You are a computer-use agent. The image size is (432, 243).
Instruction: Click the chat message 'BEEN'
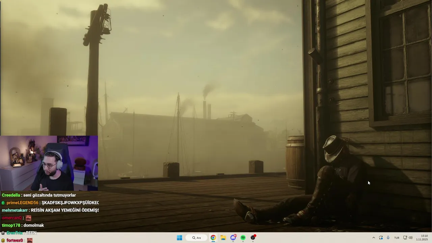point(31,233)
